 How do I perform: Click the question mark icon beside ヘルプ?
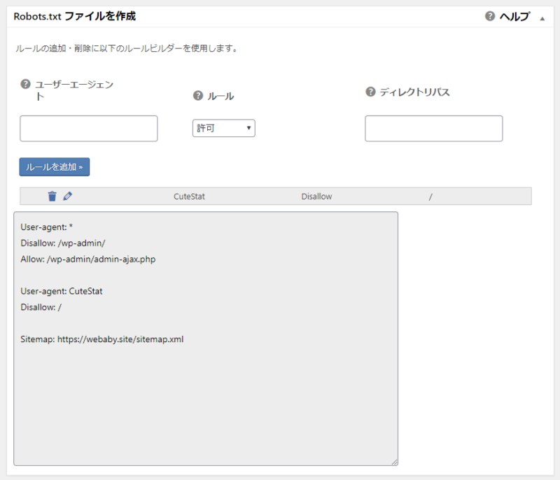click(491, 15)
